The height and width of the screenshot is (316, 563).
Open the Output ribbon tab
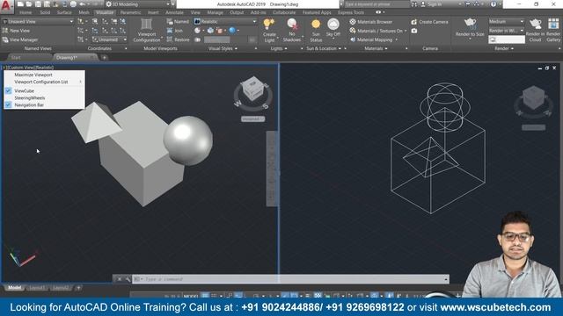tap(237, 12)
